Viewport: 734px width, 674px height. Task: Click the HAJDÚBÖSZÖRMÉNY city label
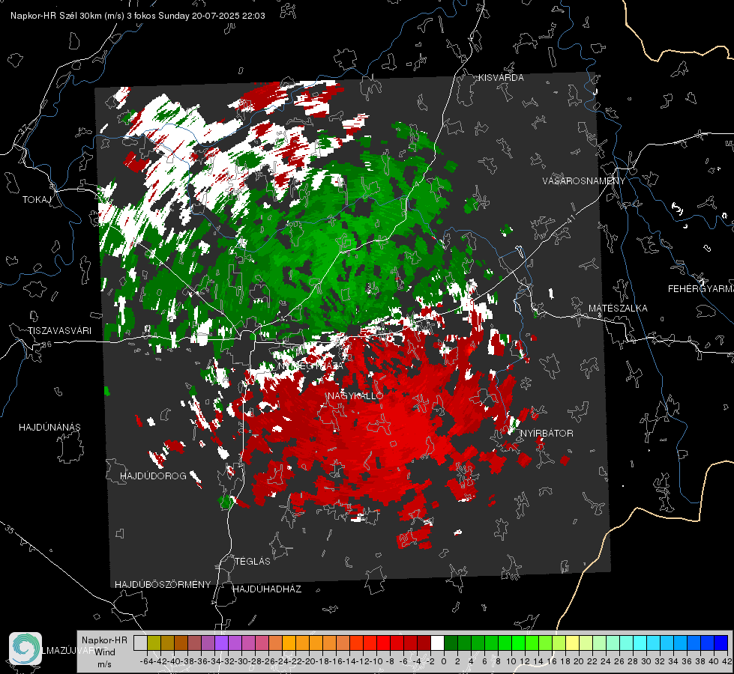pos(163,584)
